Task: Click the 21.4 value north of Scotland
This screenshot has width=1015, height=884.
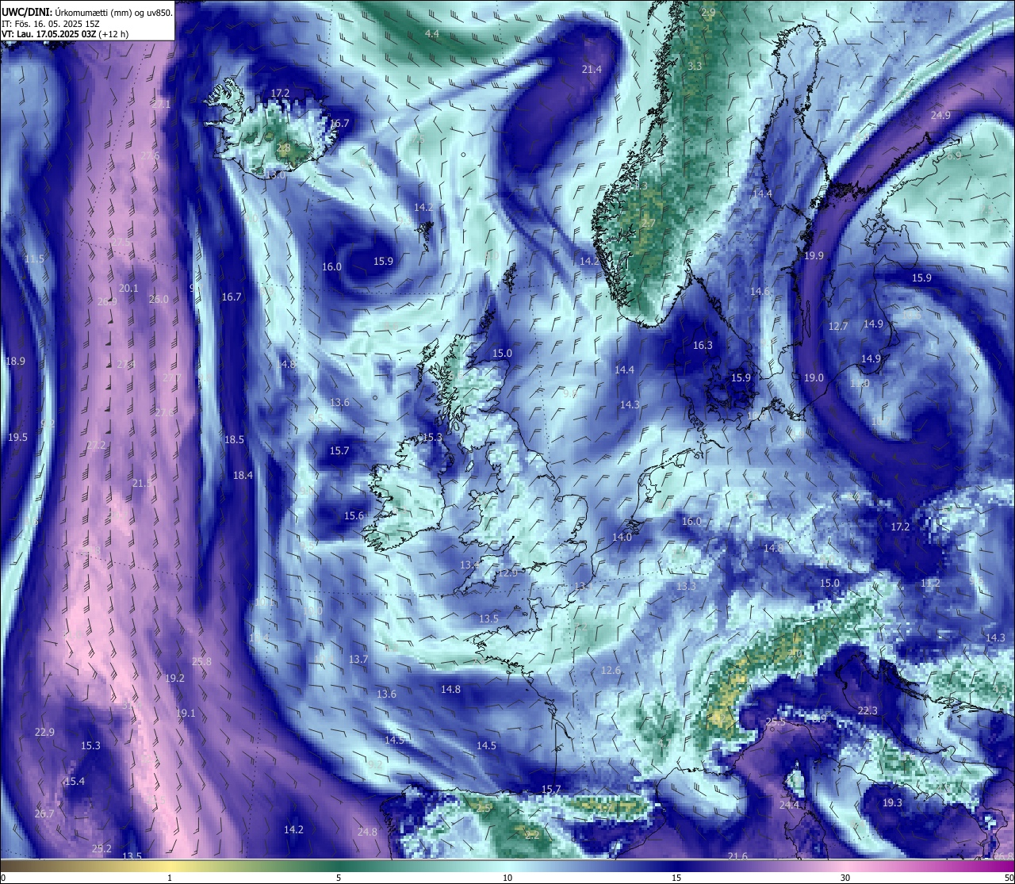Action: [592, 70]
